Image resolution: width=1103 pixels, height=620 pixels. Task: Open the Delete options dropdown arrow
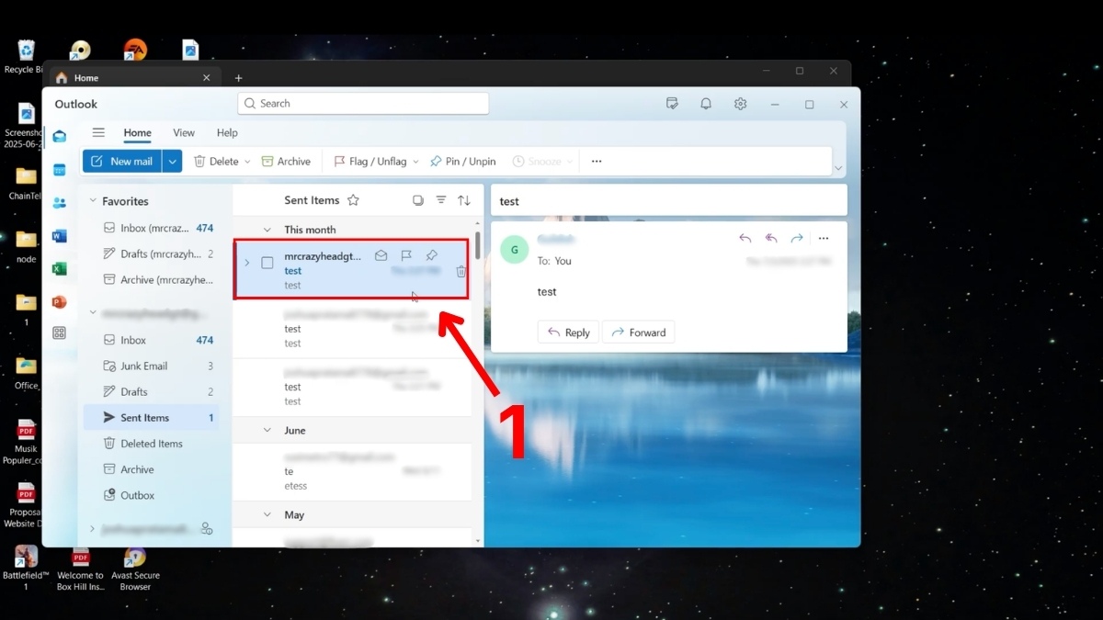tap(247, 162)
